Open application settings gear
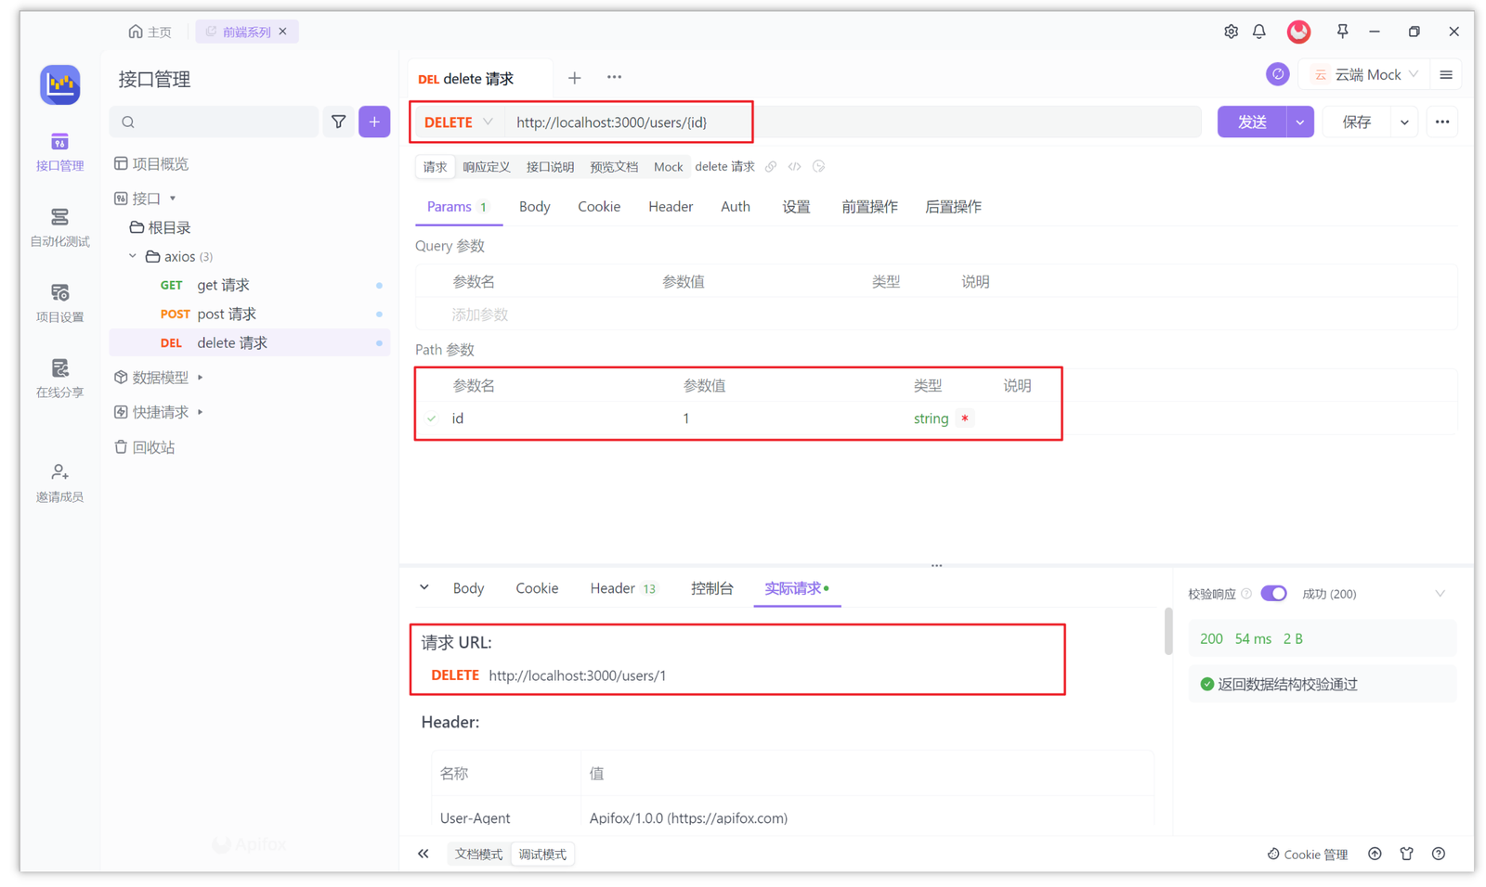This screenshot has height=887, width=1486. pyautogui.click(x=1231, y=31)
